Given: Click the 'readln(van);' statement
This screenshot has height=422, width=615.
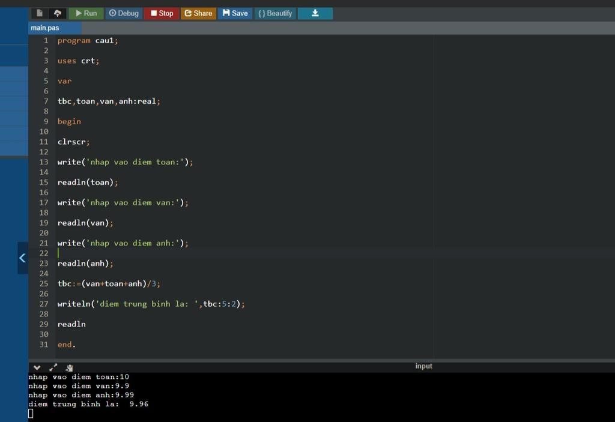Looking at the screenshot, I should pyautogui.click(x=85, y=223).
